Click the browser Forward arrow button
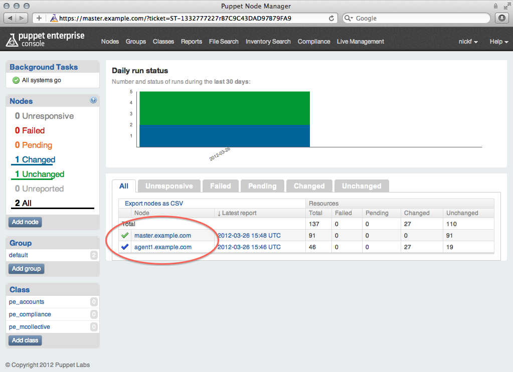 pyautogui.click(x=22, y=19)
